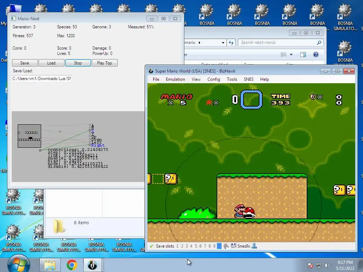Click the BizHawk title bar app icon

point(151,71)
